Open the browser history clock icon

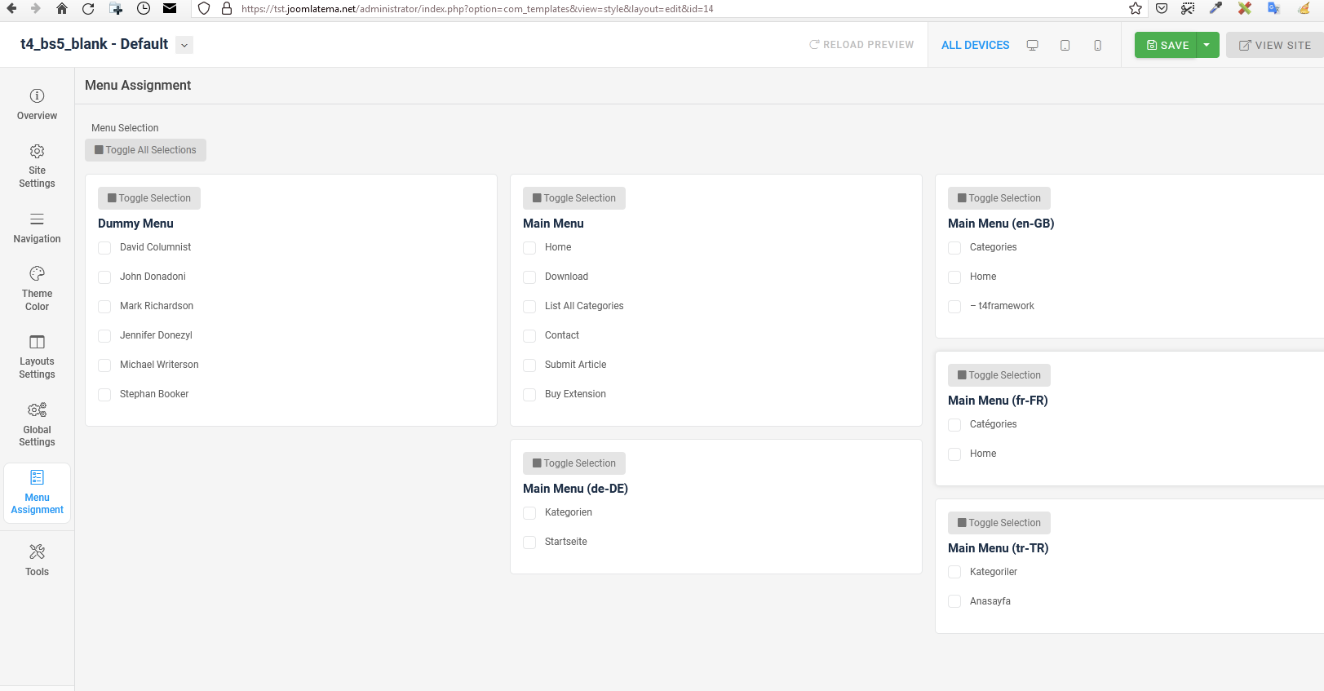click(x=144, y=8)
